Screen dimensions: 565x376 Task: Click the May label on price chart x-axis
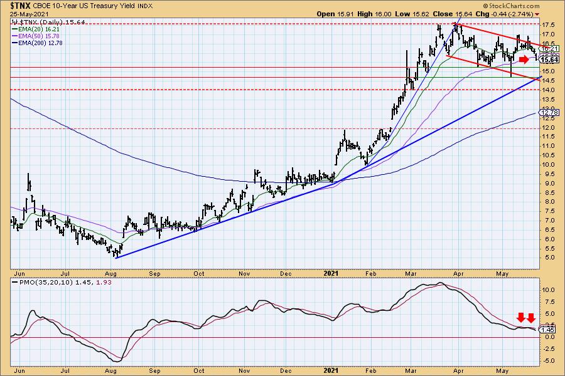tap(502, 273)
